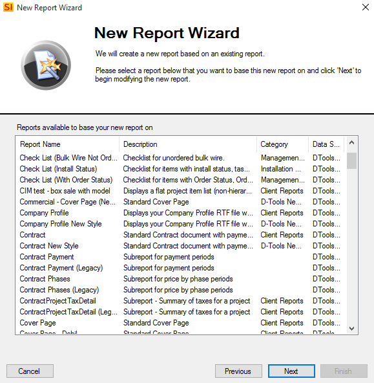Screen dimensions: 374x383
Task: Click the scroll down arrow of report list
Action: 351,329
